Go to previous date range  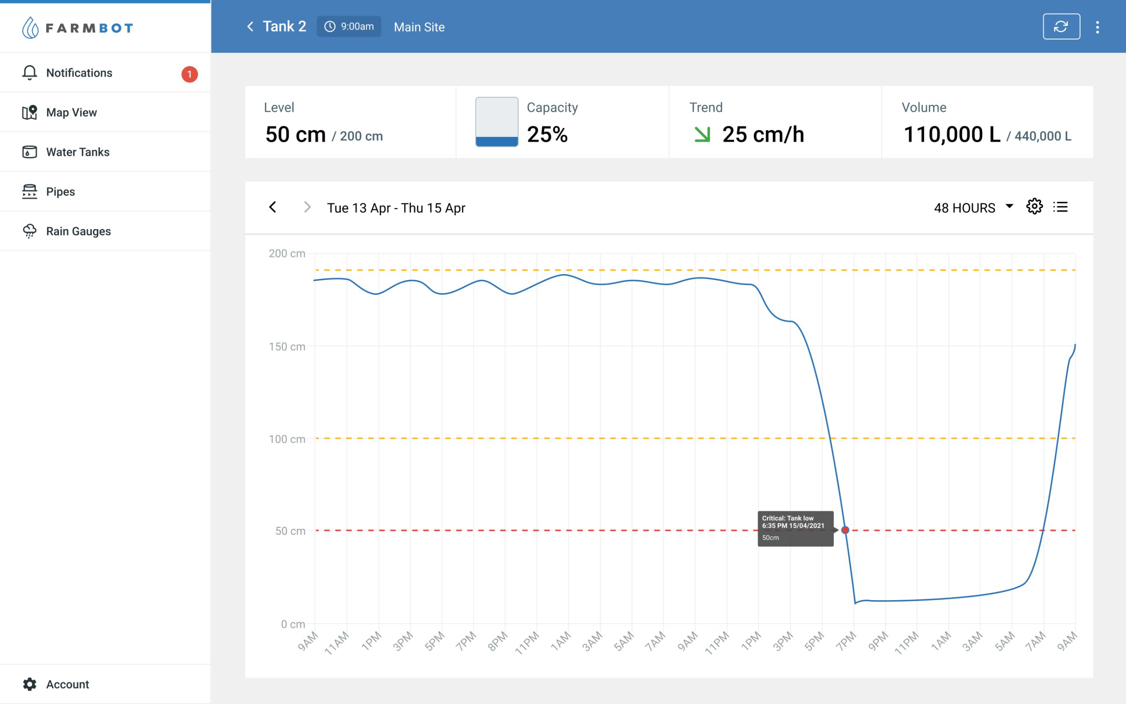click(273, 207)
